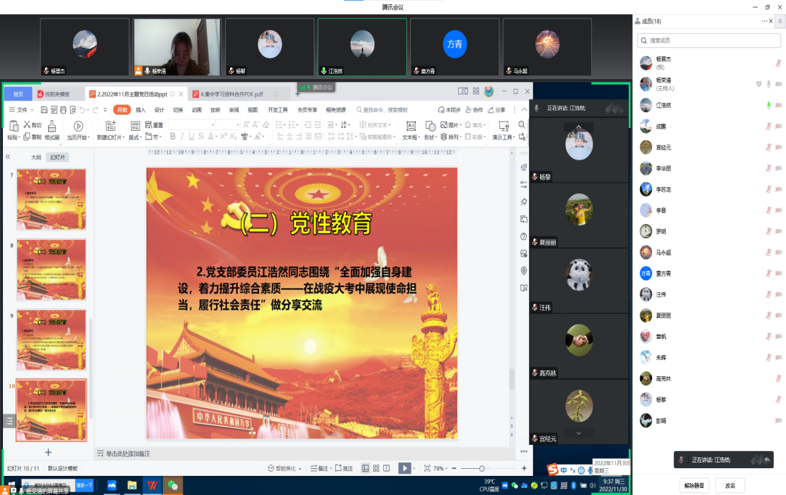The image size is (786, 495).
Task: Toggle bold formatting
Action: [173, 134]
